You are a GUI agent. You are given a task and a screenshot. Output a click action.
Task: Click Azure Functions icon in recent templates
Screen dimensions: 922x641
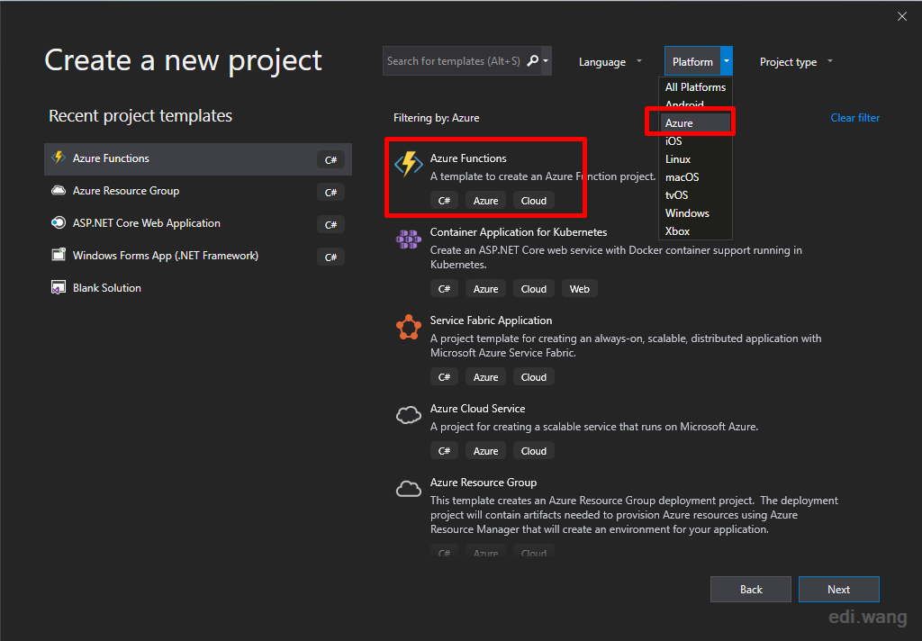59,158
